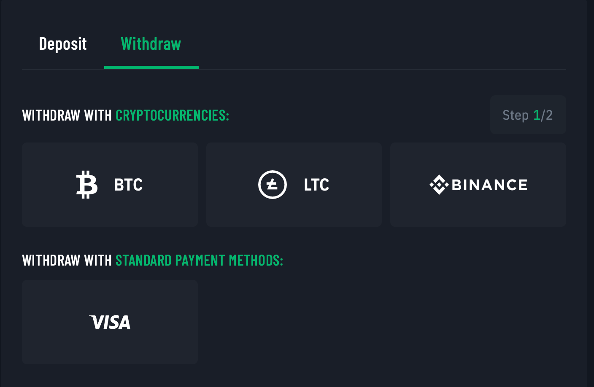Click the green number 1 in step counter
This screenshot has height=387, width=594.
click(537, 115)
